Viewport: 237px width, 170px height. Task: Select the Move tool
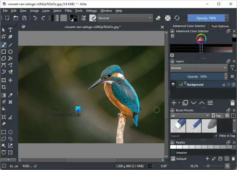click(10, 80)
